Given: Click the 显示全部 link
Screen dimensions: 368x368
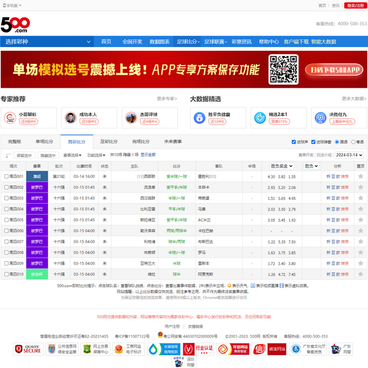Looking at the screenshot, I should 148,155.
